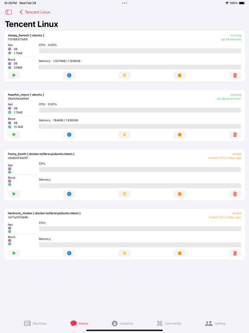This screenshot has width=249, height=333.
Task: Stop the hardcore_rhodes container
Action: coord(180,253)
